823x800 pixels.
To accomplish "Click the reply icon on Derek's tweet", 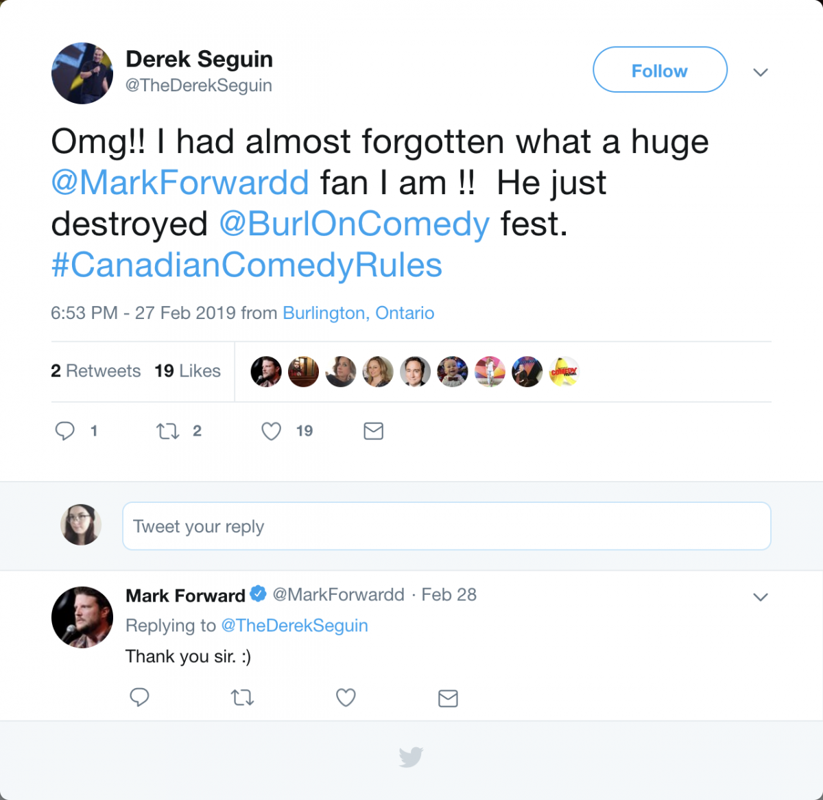I will pos(65,431).
